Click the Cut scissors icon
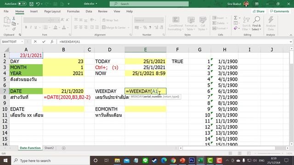294x165 pixels. click(x=14, y=18)
